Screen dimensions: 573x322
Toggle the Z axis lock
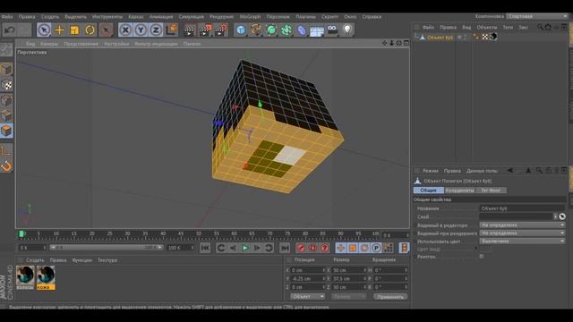[156, 30]
